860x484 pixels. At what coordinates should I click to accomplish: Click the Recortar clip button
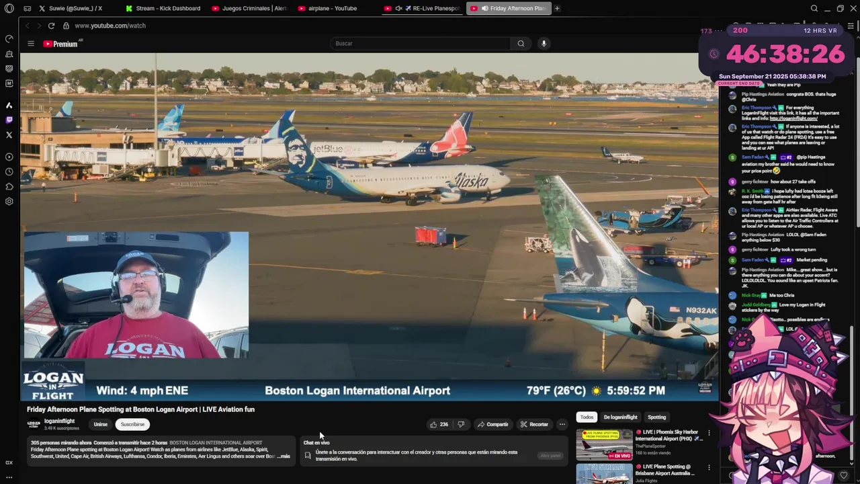534,424
